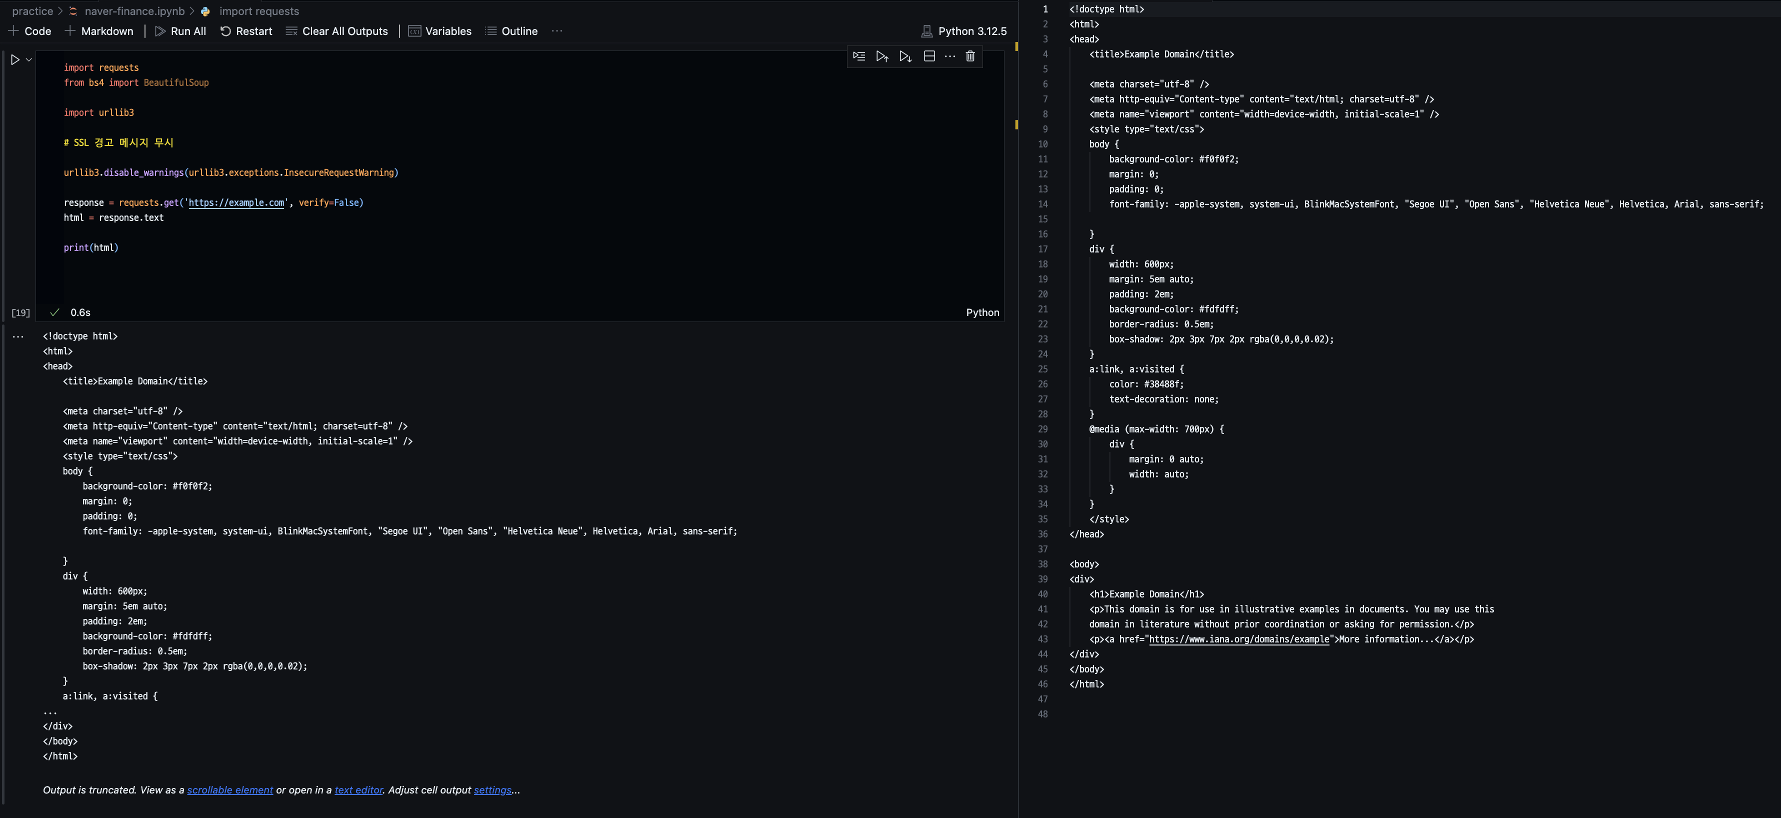The height and width of the screenshot is (818, 1781).
Task: Click the from bs4 import BeautifulSoup line
Action: [136, 82]
